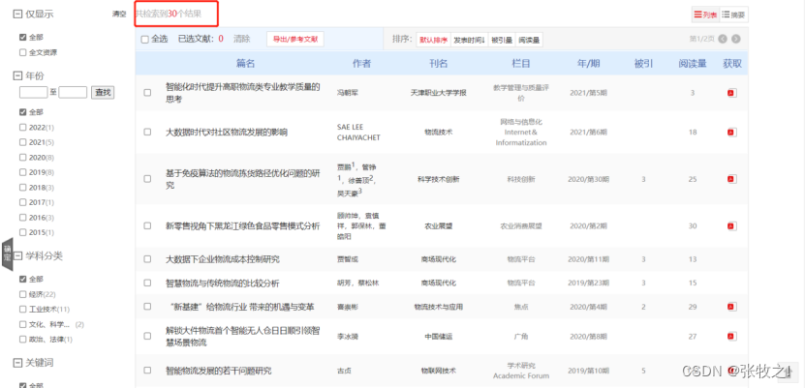The height and width of the screenshot is (388, 805).
Task: Download PDF for 解锁大件物流首个智能无人仓 article
Action: coord(731,336)
